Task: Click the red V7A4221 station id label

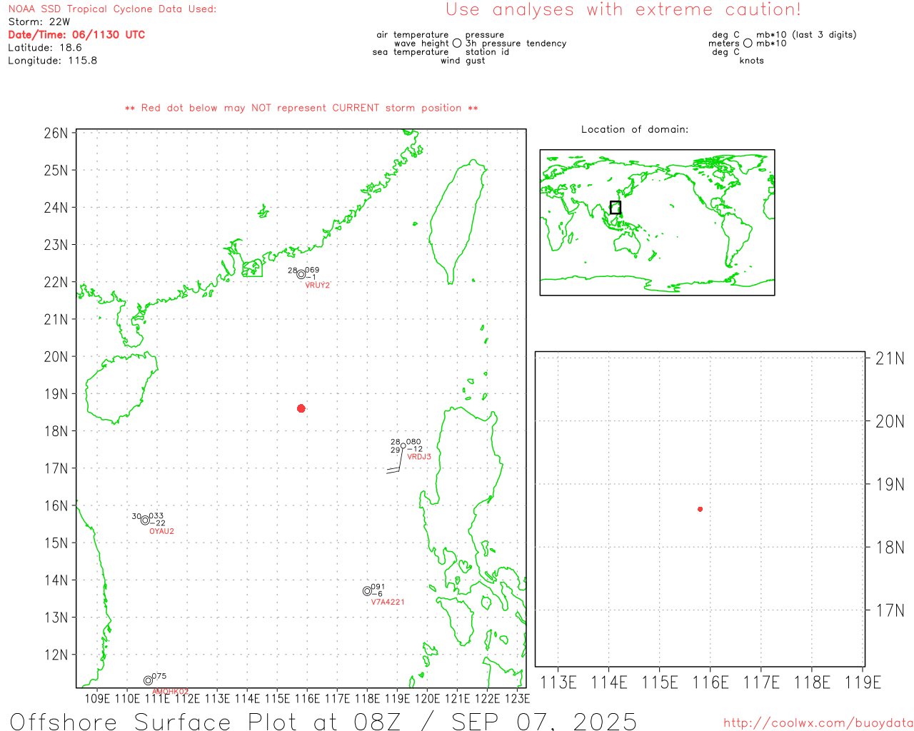Action: coord(388,602)
